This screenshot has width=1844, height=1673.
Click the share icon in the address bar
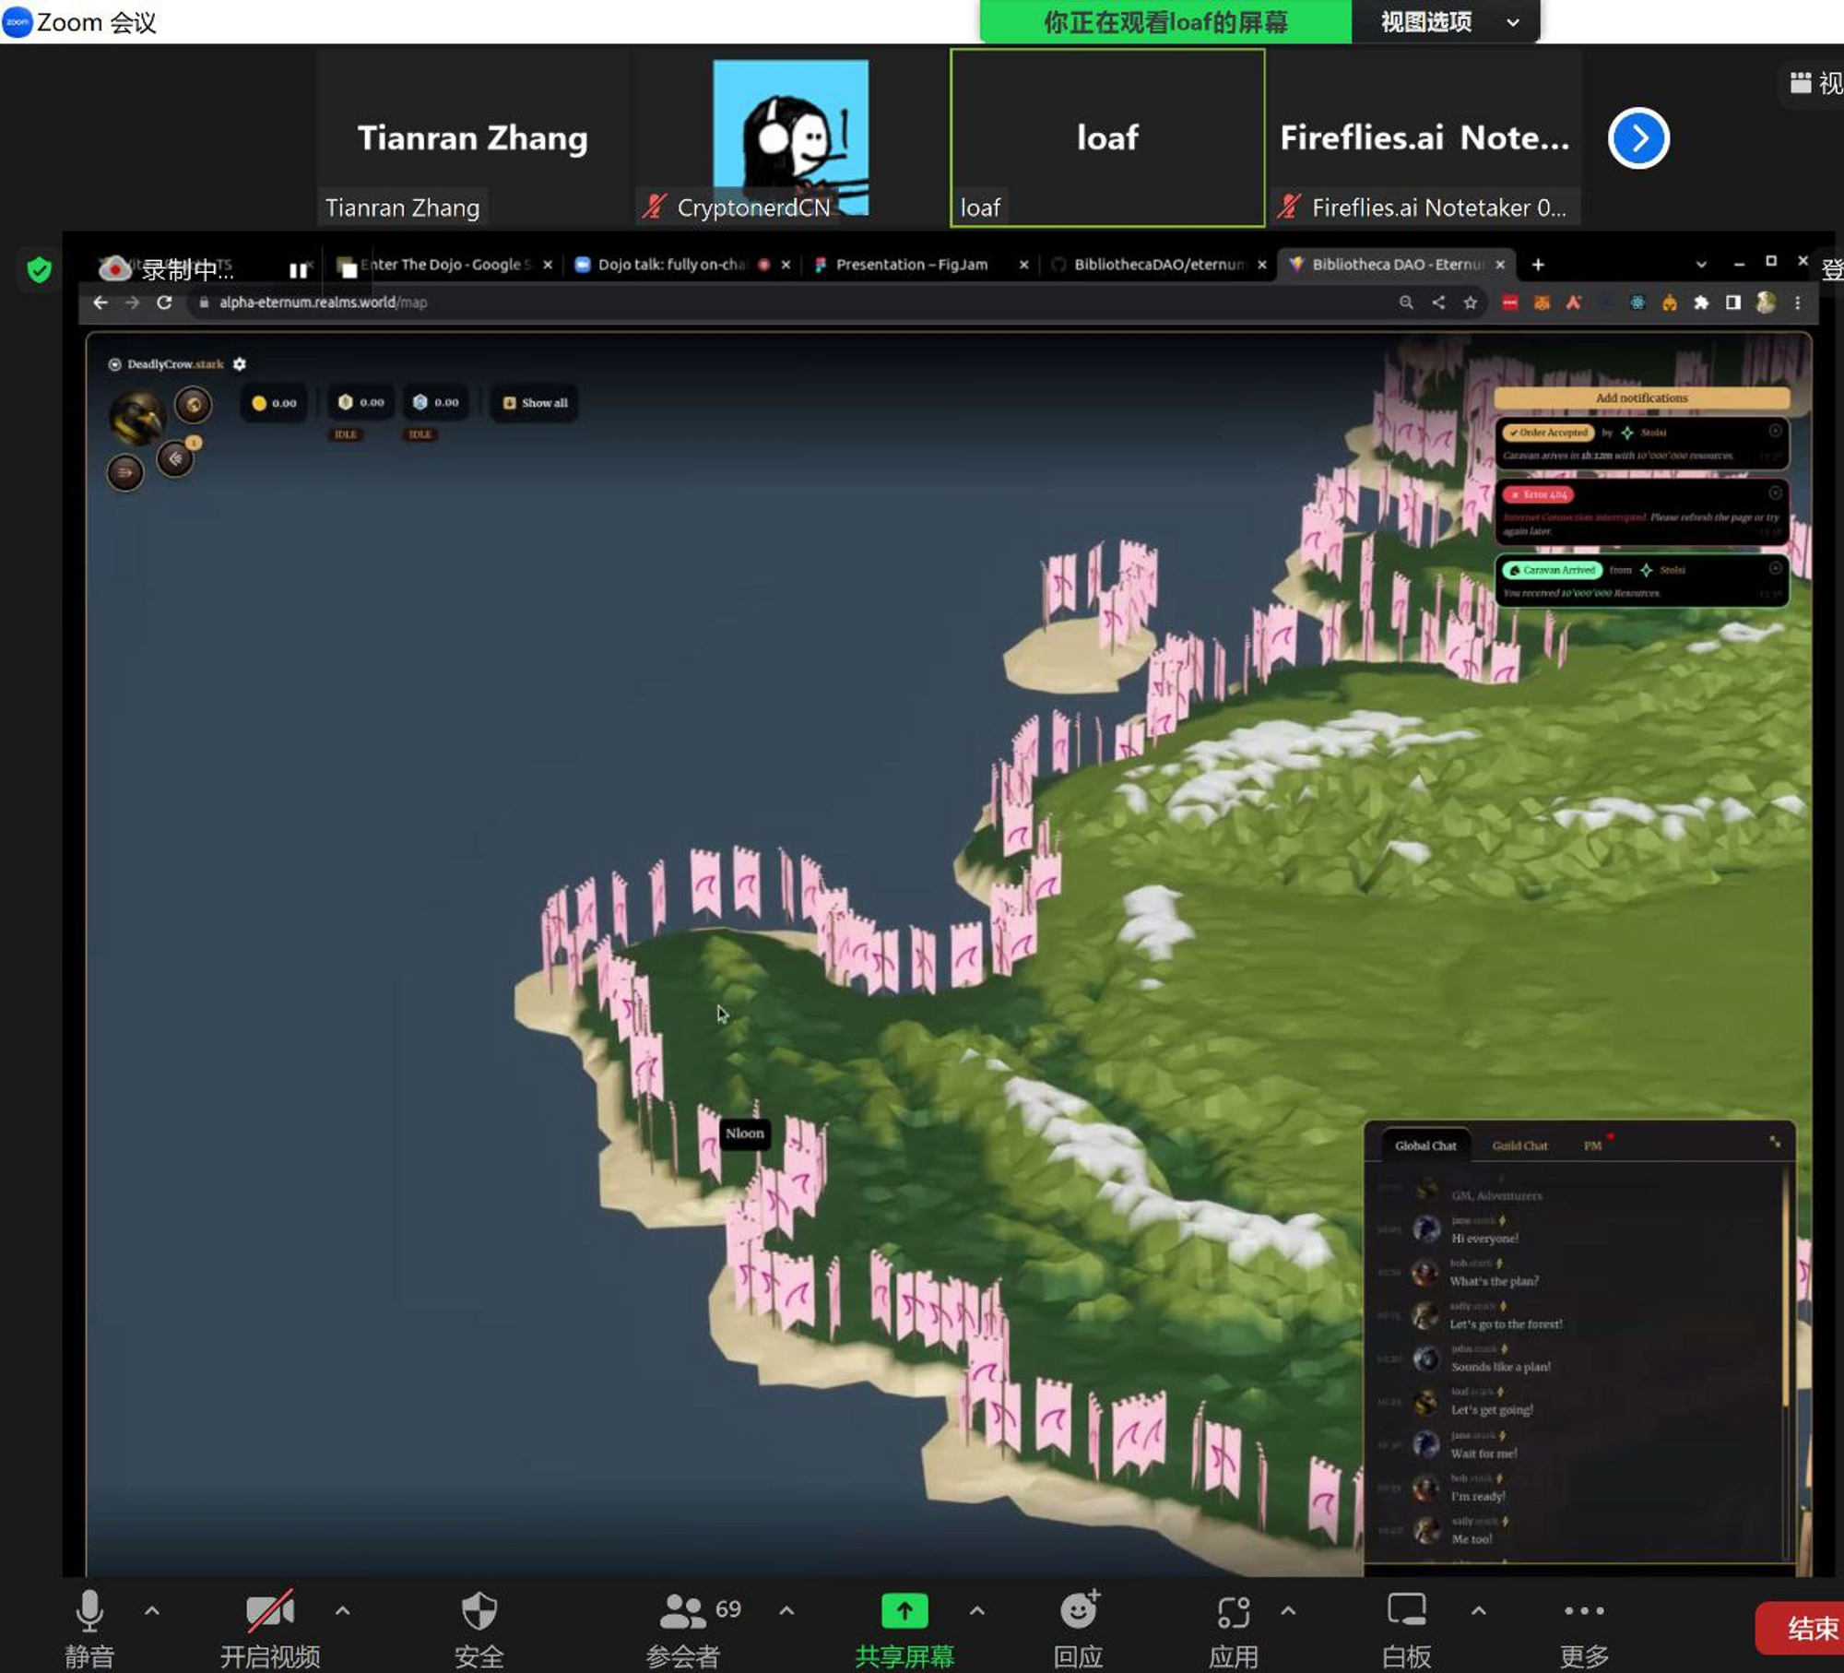(1438, 303)
